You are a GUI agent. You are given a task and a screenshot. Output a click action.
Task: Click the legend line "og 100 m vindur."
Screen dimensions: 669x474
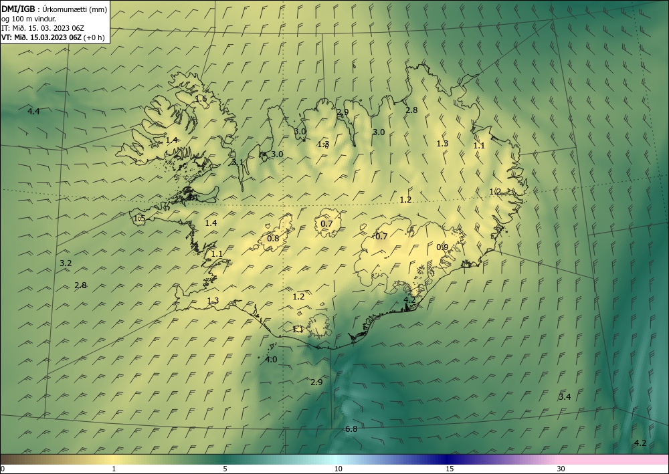tap(29, 19)
